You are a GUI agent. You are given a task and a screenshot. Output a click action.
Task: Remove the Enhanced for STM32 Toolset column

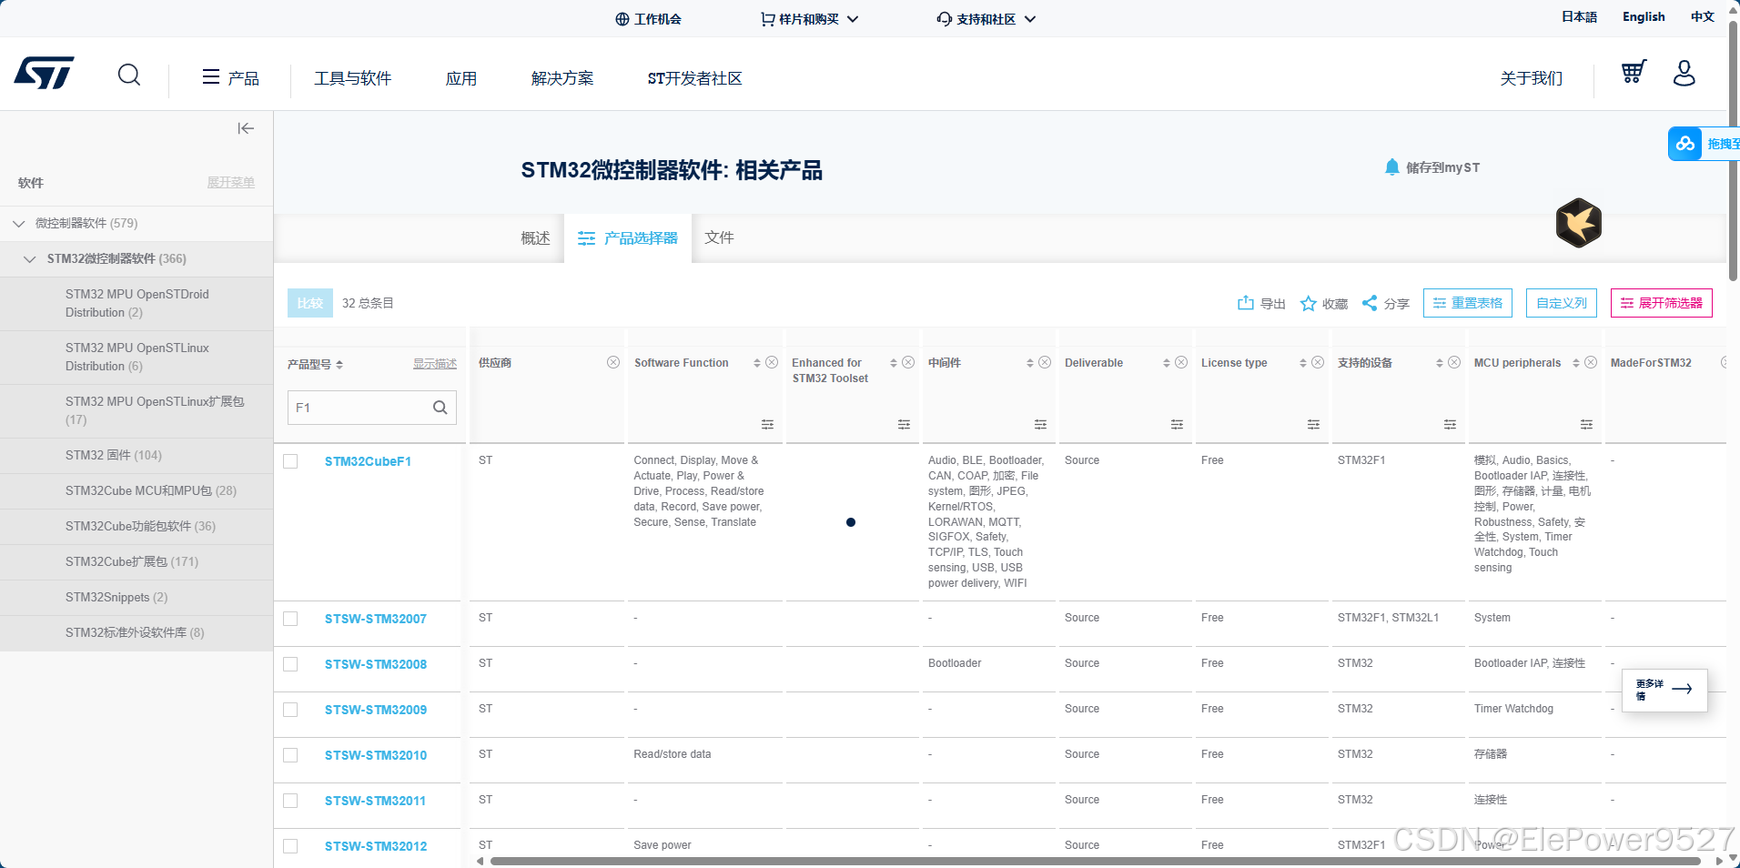point(908,362)
